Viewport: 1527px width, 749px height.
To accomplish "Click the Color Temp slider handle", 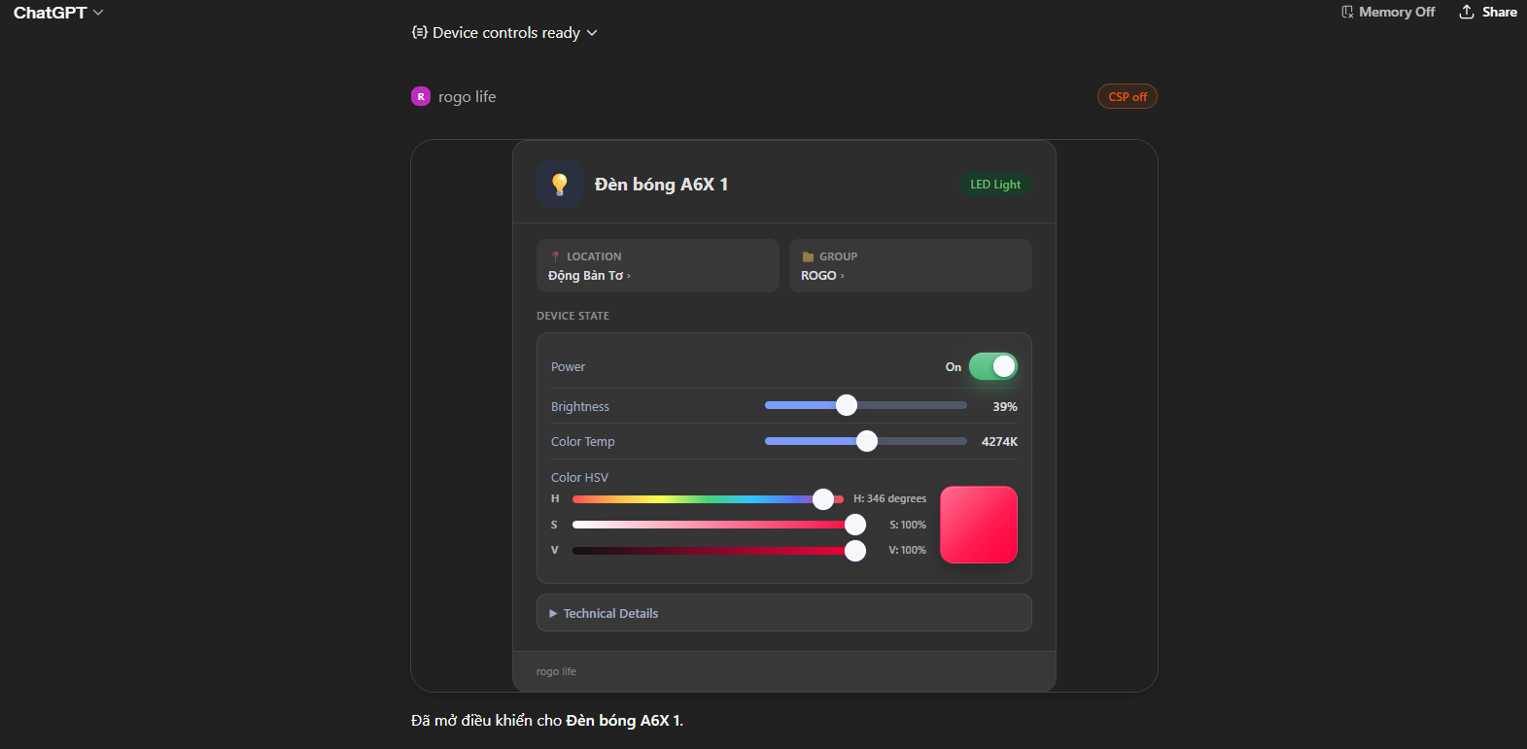I will (x=867, y=441).
